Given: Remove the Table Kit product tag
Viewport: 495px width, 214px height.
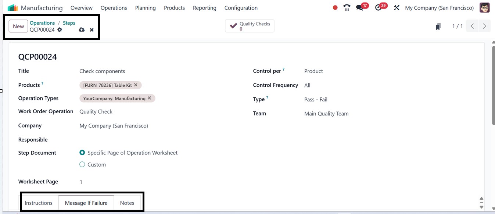Looking at the screenshot, I should point(136,85).
